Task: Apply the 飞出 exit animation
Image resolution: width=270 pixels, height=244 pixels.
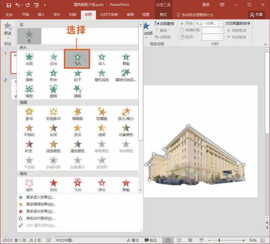Action: (x=78, y=185)
